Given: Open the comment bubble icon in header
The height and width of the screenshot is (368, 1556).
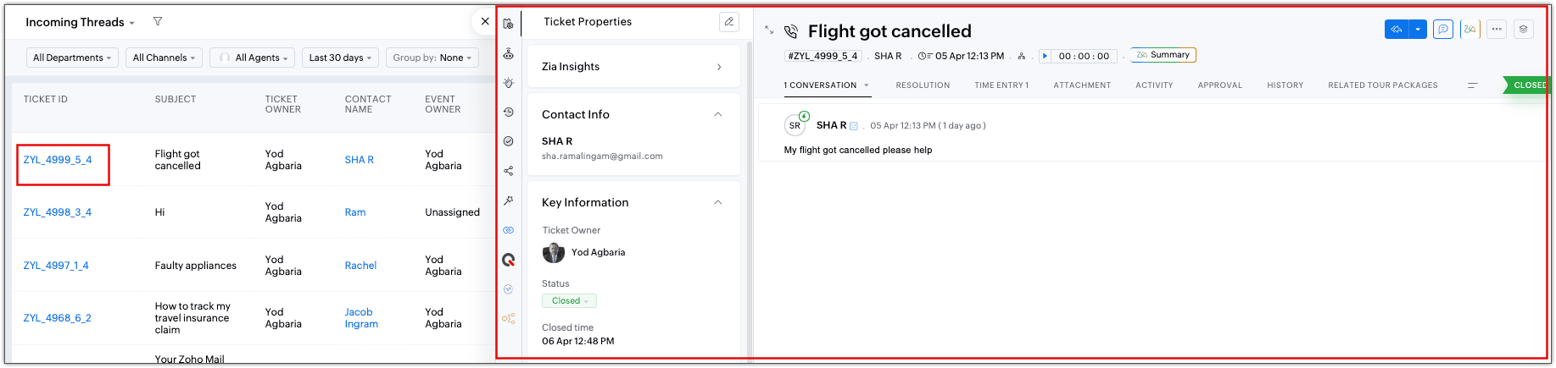Looking at the screenshot, I should [1442, 30].
